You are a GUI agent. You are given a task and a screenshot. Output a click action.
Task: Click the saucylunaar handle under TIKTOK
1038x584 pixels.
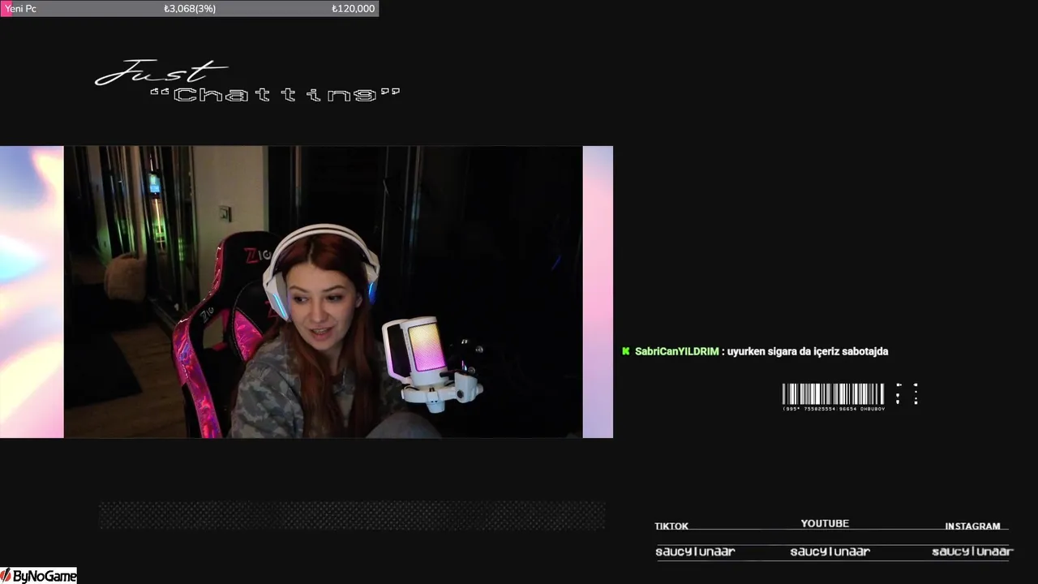coord(695,552)
